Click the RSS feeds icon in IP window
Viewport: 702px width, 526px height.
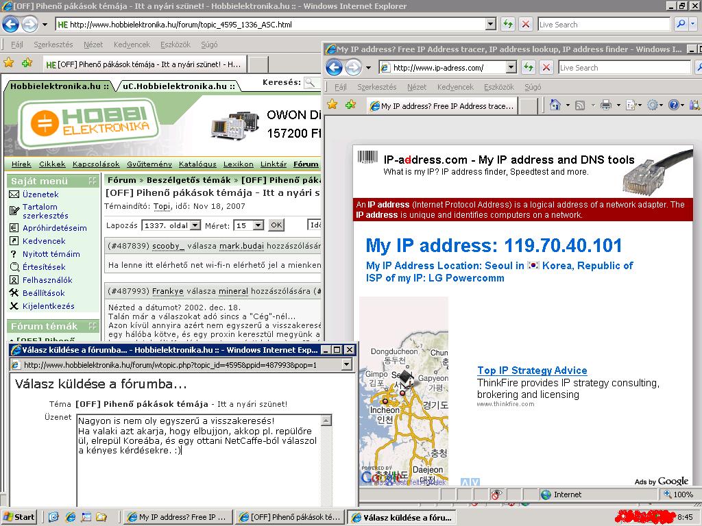click(x=580, y=105)
